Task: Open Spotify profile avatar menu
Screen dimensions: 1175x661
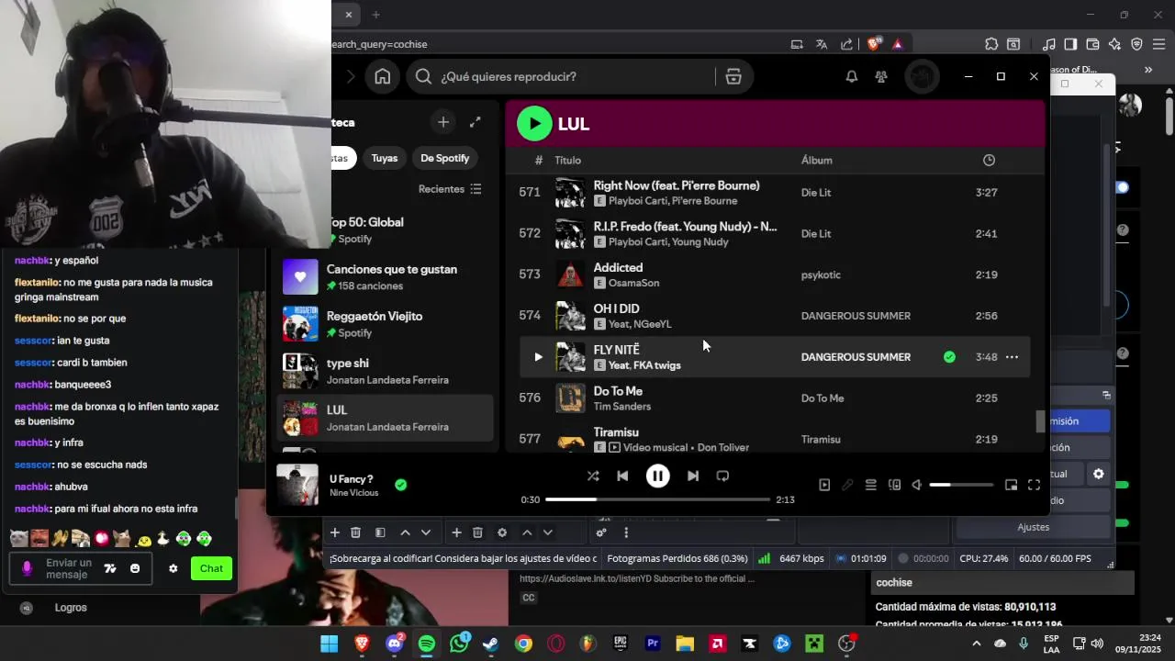Action: tap(922, 77)
